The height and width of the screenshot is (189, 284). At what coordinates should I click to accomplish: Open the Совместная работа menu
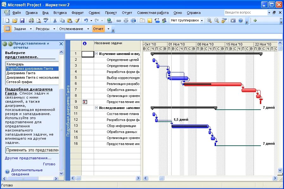(153, 13)
